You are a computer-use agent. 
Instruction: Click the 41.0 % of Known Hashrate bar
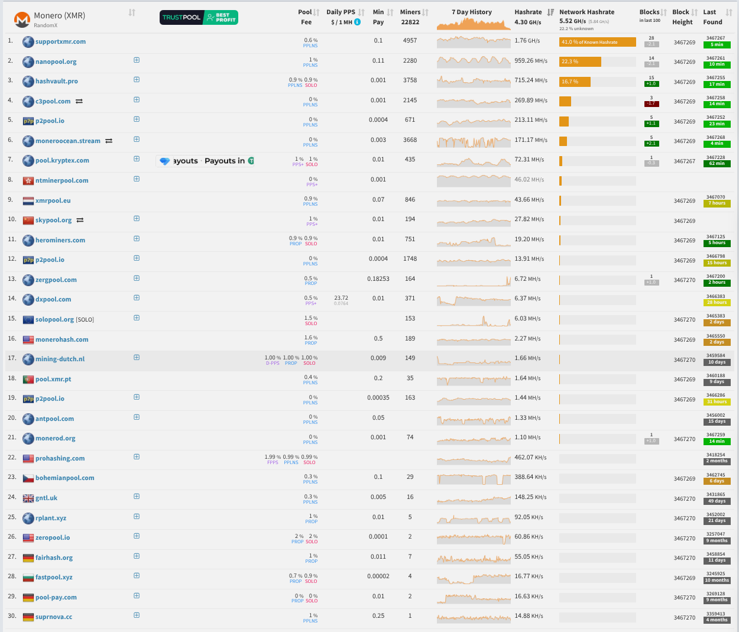tap(598, 42)
